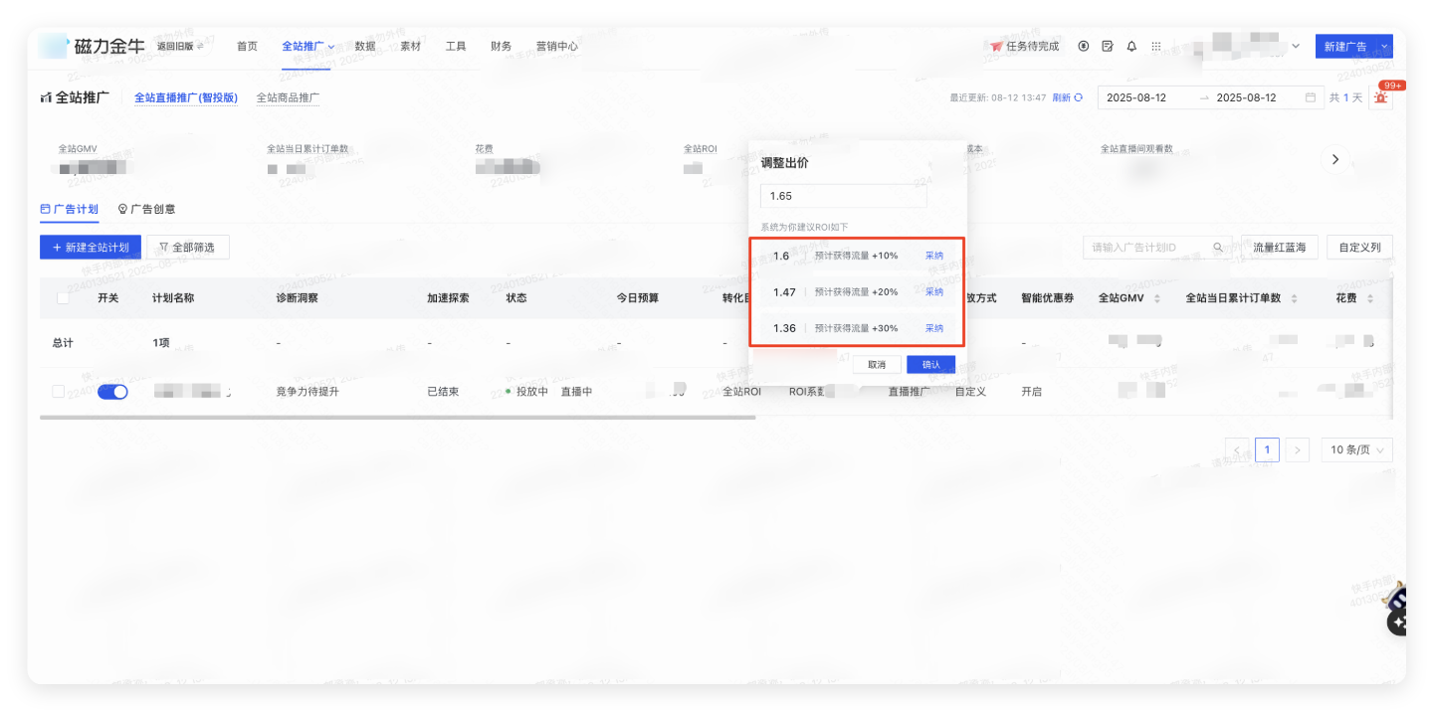Click the 竞争力待提升 diagnosis text

[x=308, y=392]
